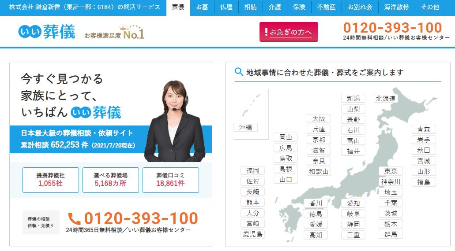
Task: Select 神奈川 prefecture
Action: click(x=391, y=182)
